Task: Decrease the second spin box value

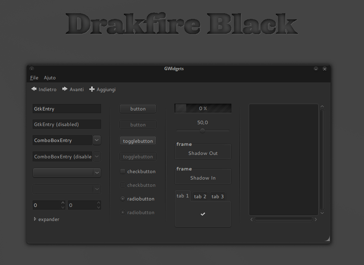Action: [98, 207]
